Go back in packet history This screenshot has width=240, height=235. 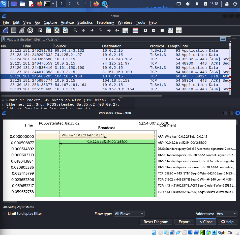coord(84,30)
